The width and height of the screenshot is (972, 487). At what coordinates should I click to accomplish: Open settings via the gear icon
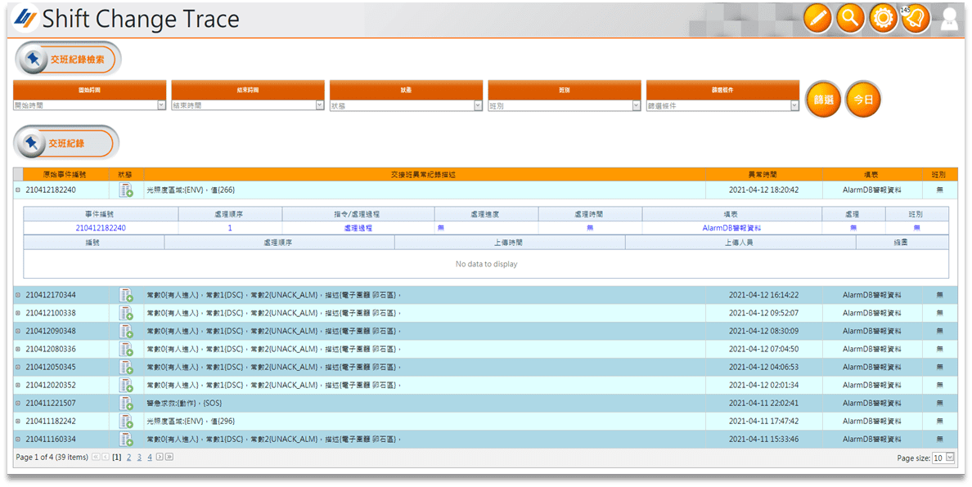884,19
